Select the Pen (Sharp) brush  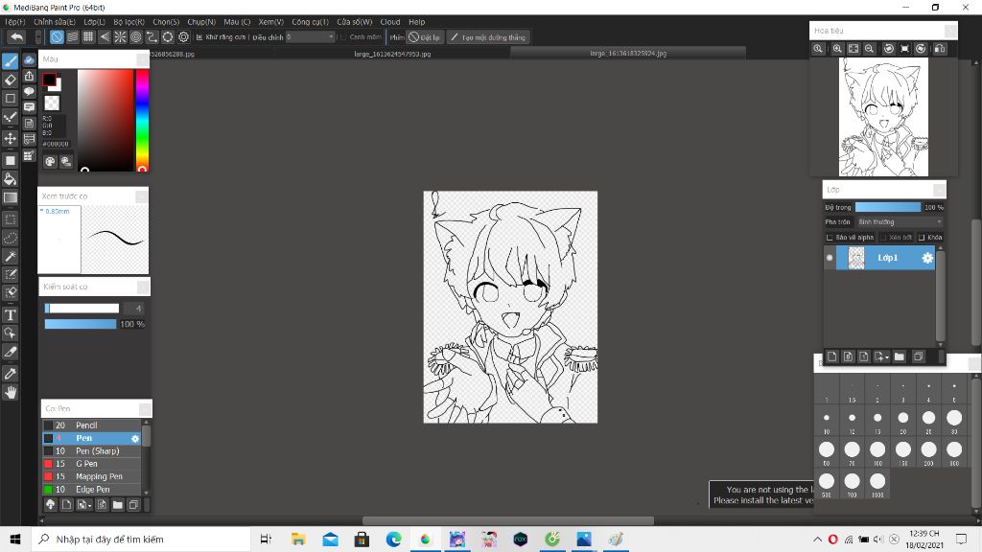tap(91, 450)
